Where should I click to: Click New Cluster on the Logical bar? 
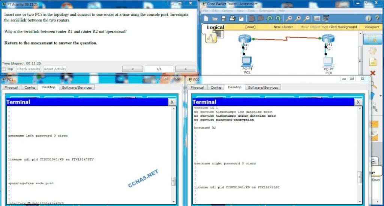[x=283, y=27]
